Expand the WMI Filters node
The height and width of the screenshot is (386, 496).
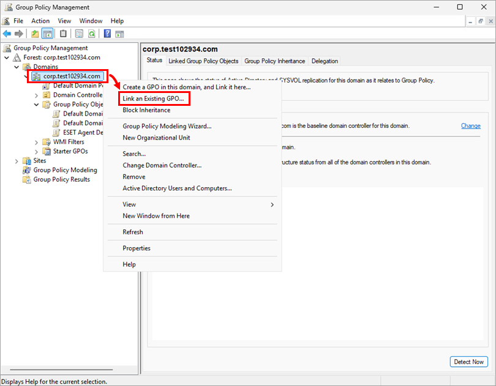(37, 142)
